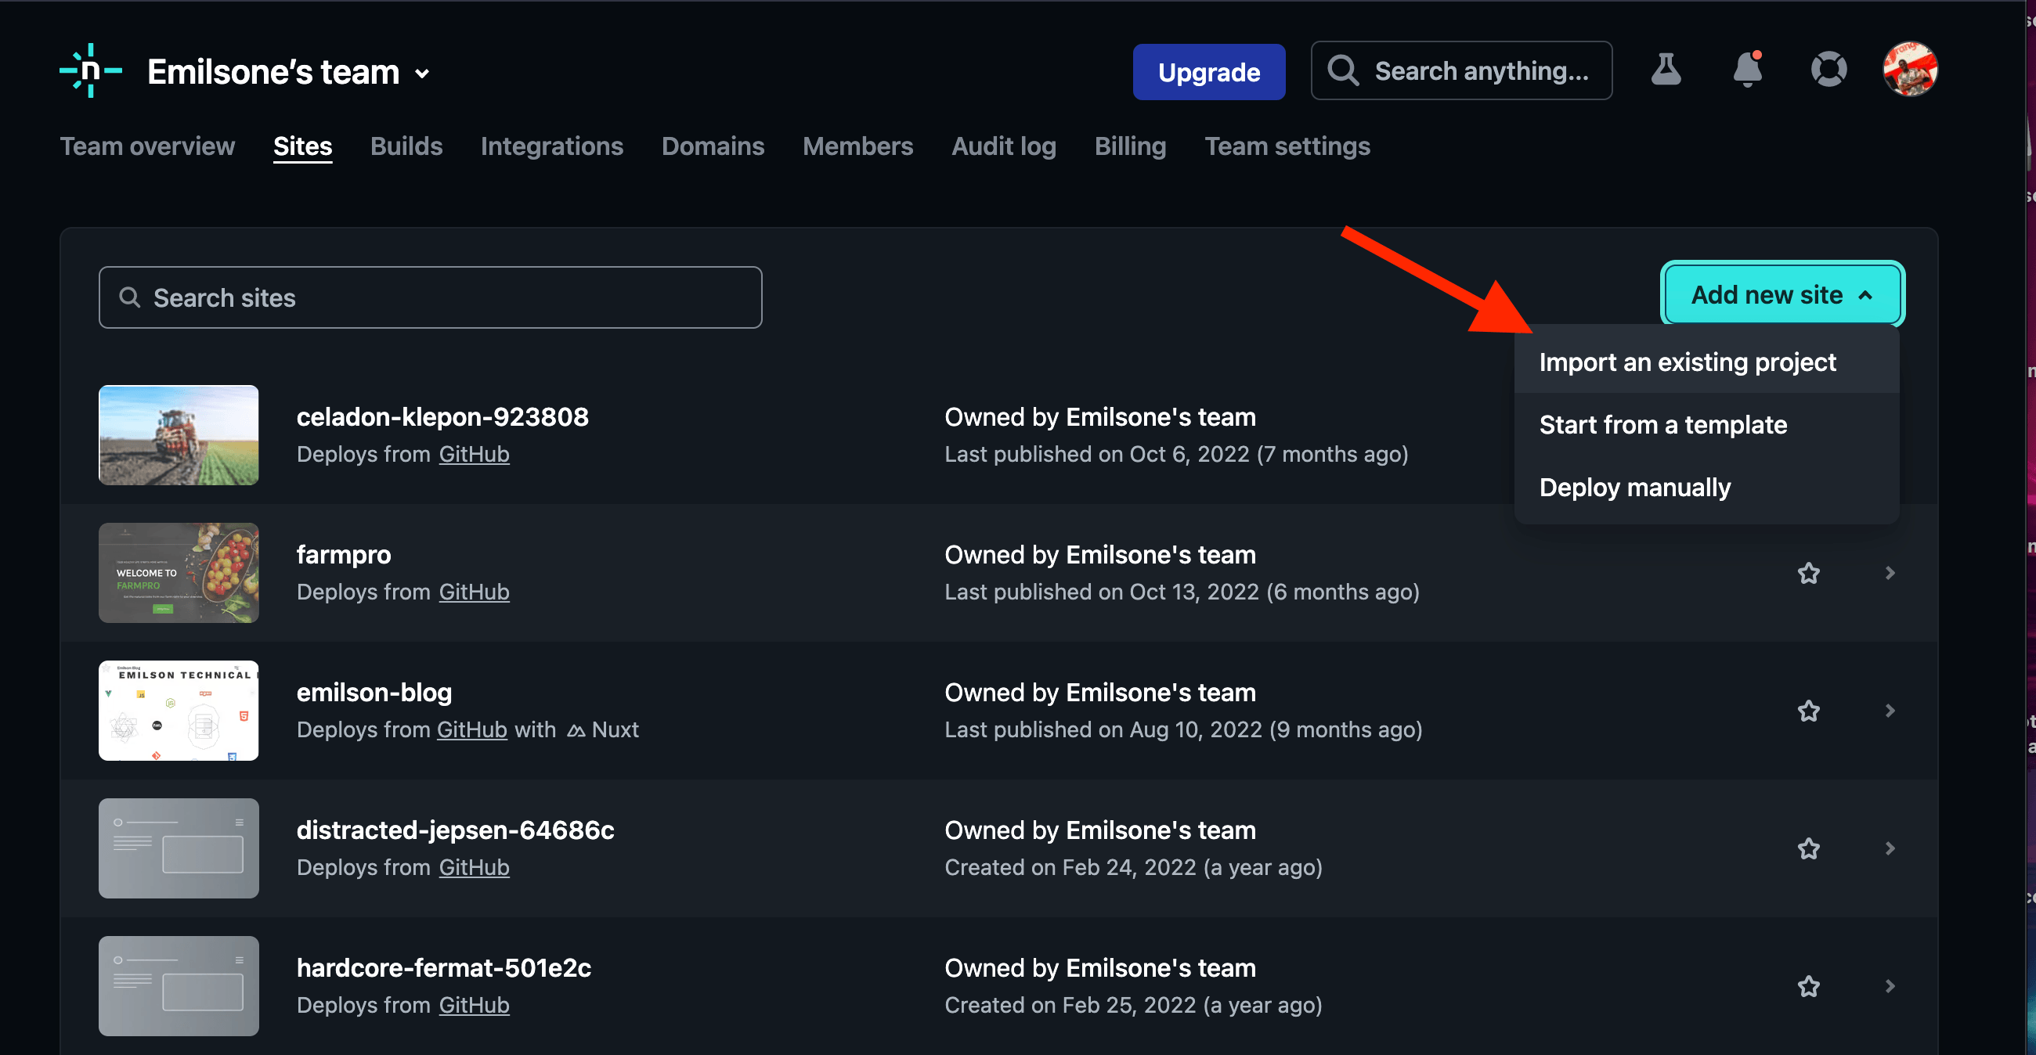Open the Sites tab
Image resolution: width=2036 pixels, height=1055 pixels.
[303, 146]
